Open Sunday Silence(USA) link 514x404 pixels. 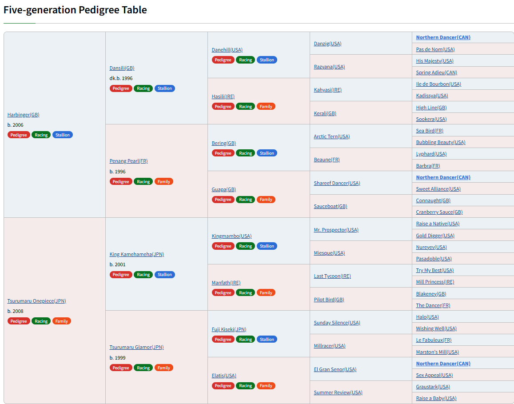pos(337,323)
